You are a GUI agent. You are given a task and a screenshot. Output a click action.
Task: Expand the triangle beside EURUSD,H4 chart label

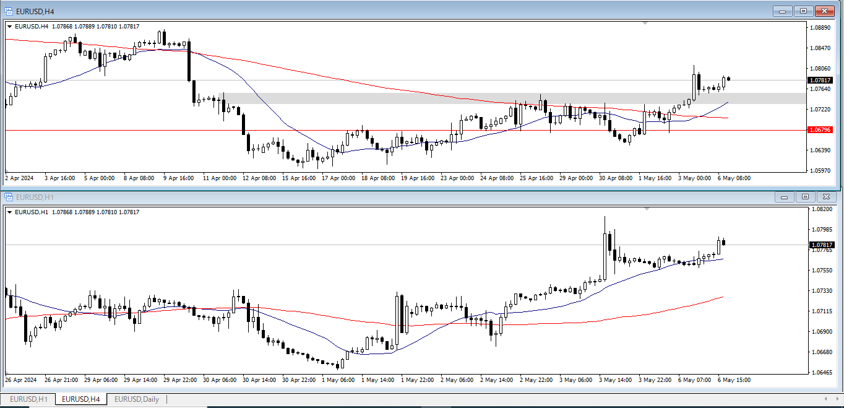[x=9, y=27]
